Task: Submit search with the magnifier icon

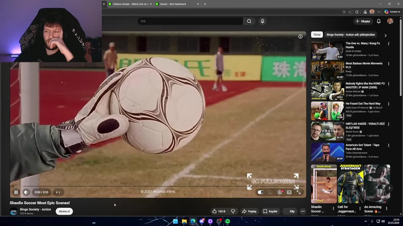Action: [249, 21]
